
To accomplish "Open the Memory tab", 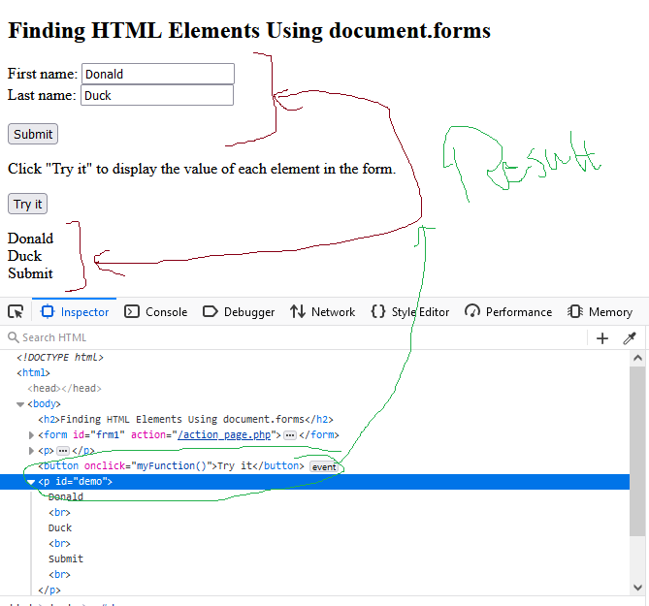I will click(x=600, y=312).
